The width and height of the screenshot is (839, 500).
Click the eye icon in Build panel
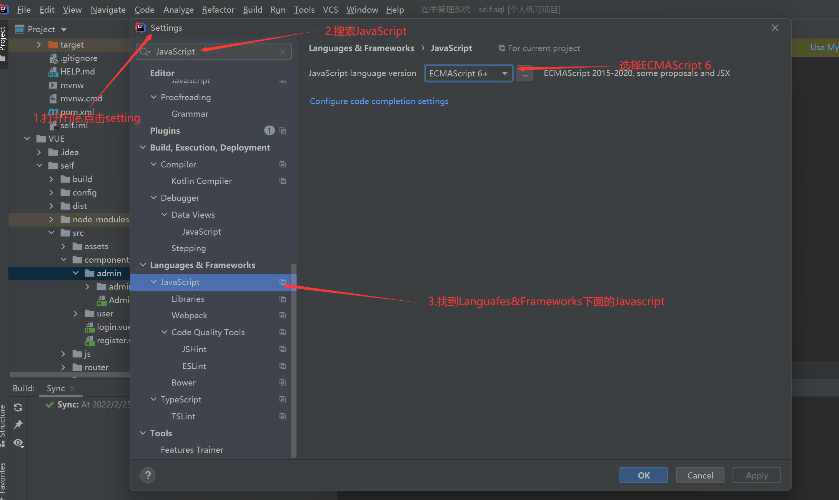(18, 443)
